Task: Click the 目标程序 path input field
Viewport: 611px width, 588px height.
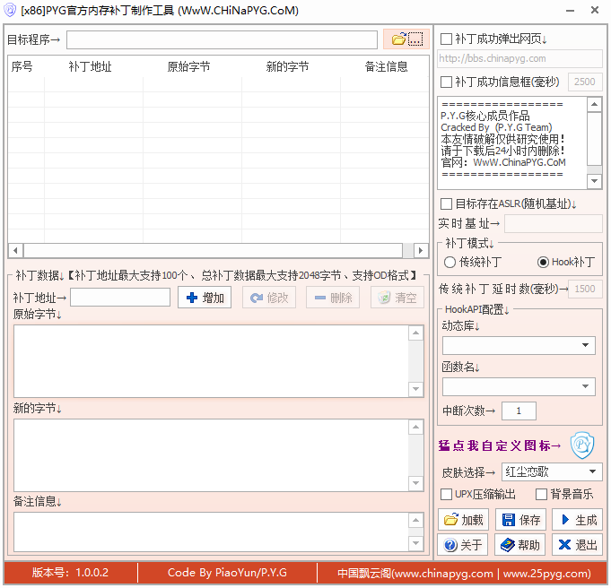Action: (222, 40)
